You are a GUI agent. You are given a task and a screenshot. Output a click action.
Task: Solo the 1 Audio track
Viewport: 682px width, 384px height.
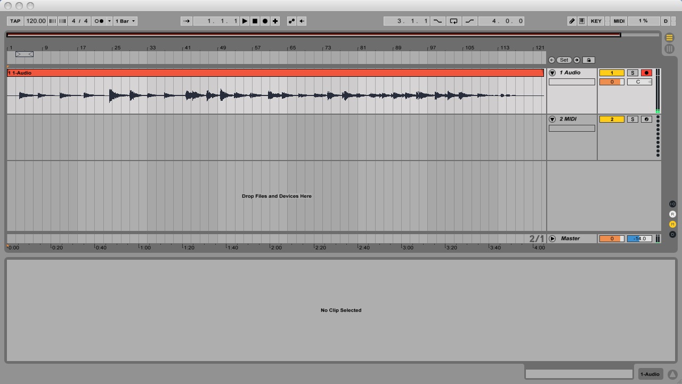(632, 73)
